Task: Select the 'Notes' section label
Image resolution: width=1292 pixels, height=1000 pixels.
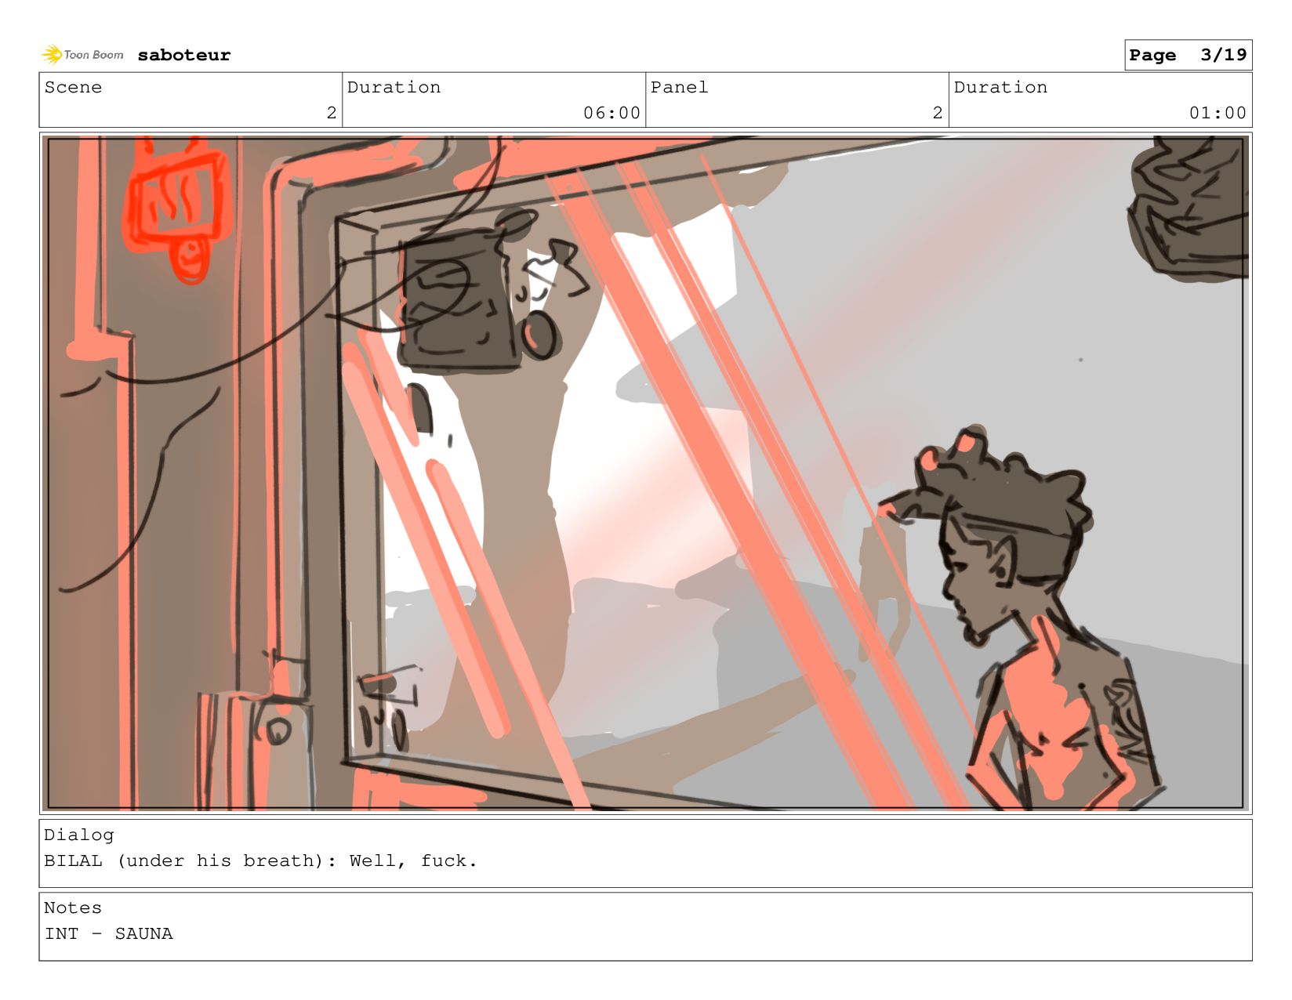Action: [73, 908]
